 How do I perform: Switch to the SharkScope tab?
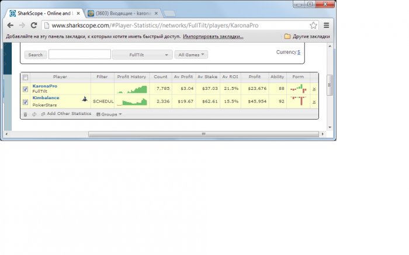tap(44, 13)
